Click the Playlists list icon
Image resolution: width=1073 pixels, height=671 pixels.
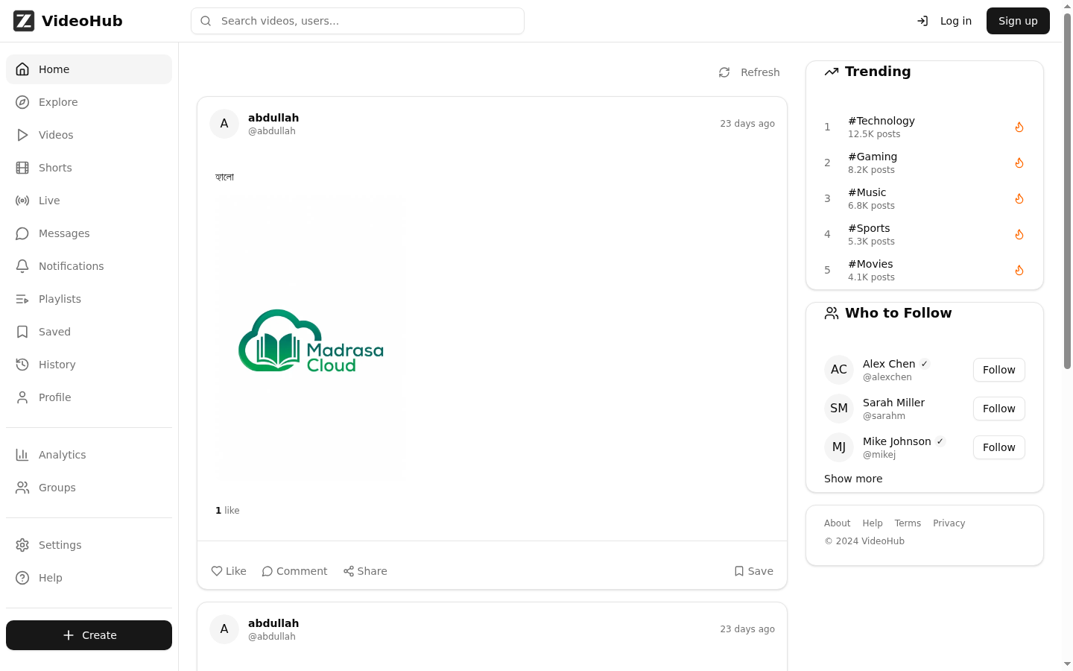coord(22,299)
